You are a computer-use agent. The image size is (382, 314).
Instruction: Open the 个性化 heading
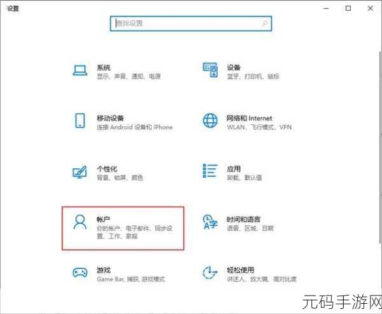tap(107, 169)
